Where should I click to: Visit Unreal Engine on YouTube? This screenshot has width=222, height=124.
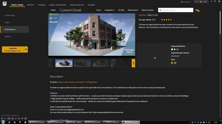click(x=8, y=118)
